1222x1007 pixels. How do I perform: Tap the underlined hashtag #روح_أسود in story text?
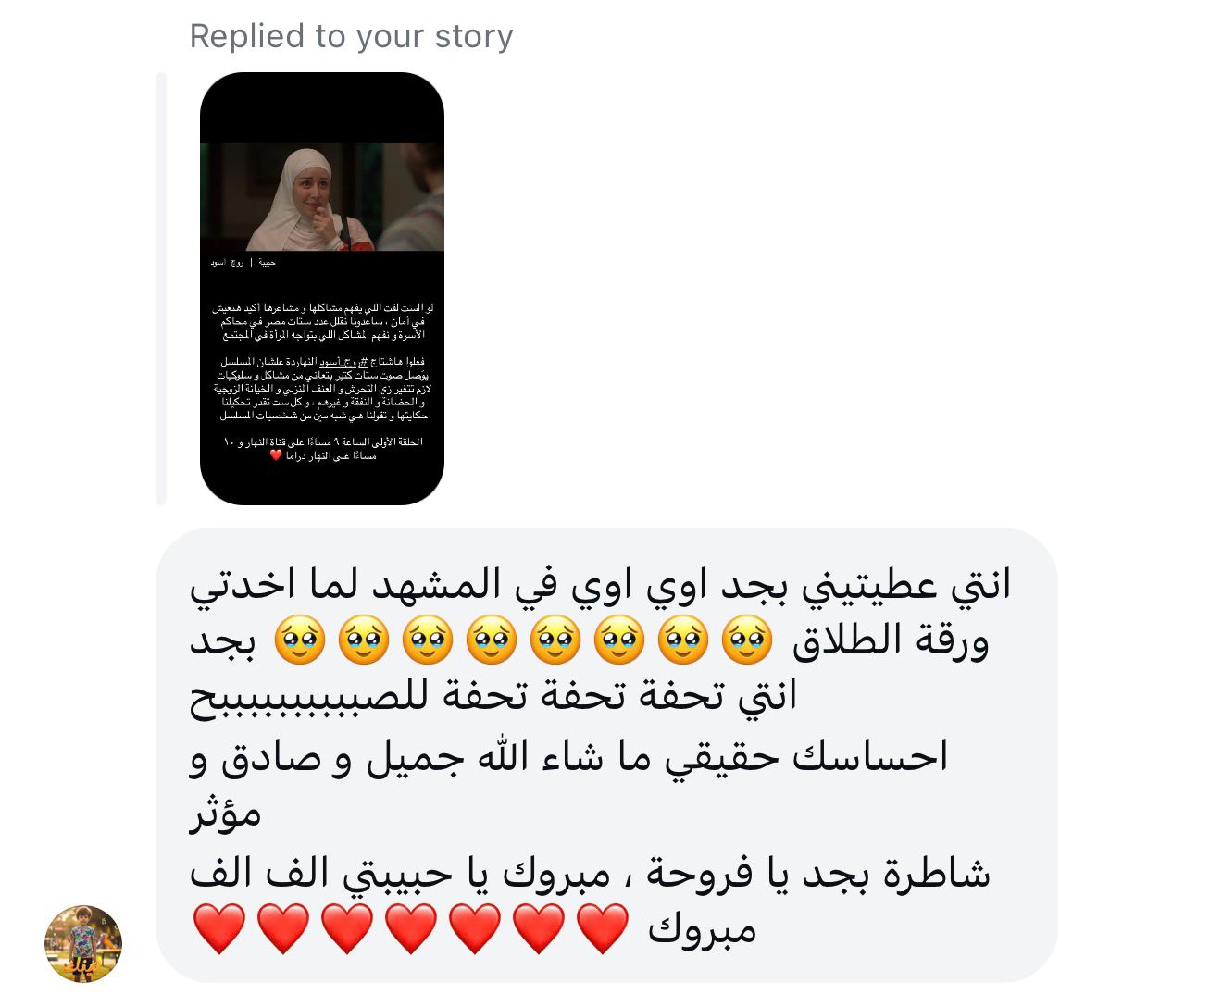[344, 362]
